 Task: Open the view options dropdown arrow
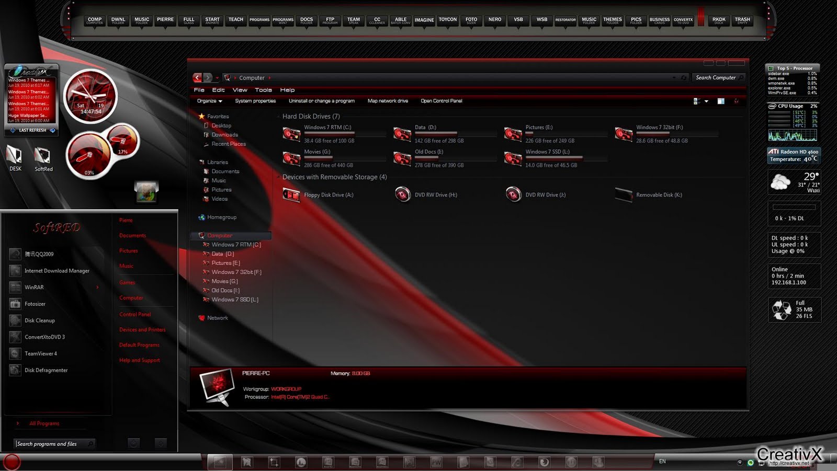point(706,101)
